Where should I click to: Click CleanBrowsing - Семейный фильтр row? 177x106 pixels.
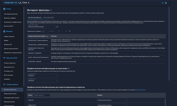pyautogui.click(x=96, y=45)
